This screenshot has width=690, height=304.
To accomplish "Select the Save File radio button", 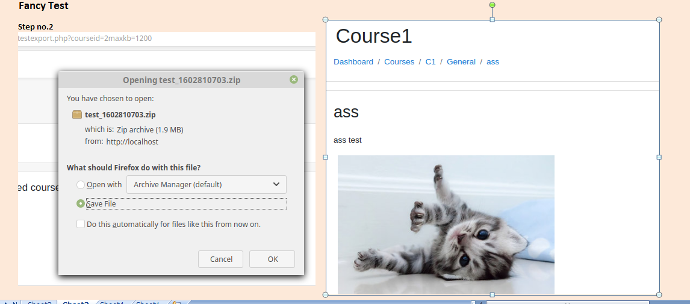I will click(81, 203).
